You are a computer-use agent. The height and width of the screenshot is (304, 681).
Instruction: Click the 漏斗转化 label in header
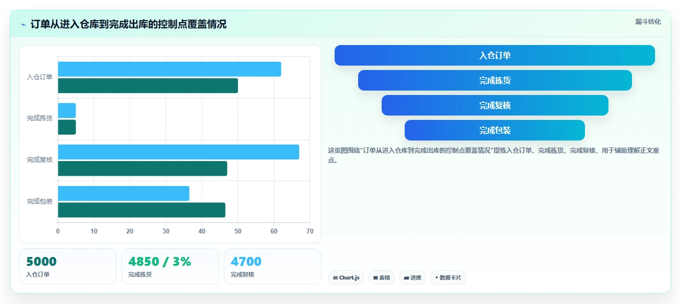point(648,22)
